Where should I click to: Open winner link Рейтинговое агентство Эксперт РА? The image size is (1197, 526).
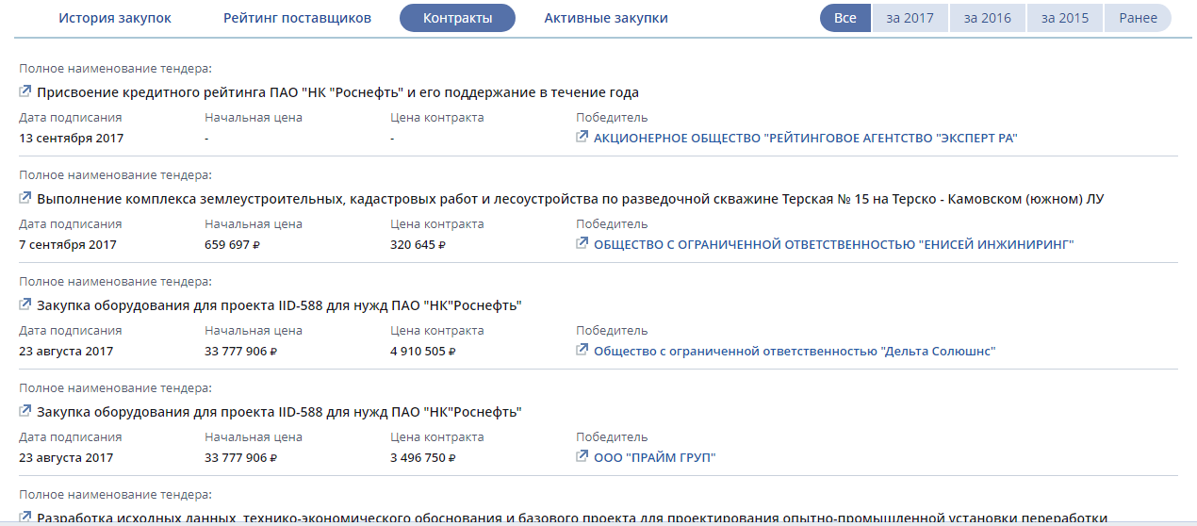pyautogui.click(x=806, y=138)
